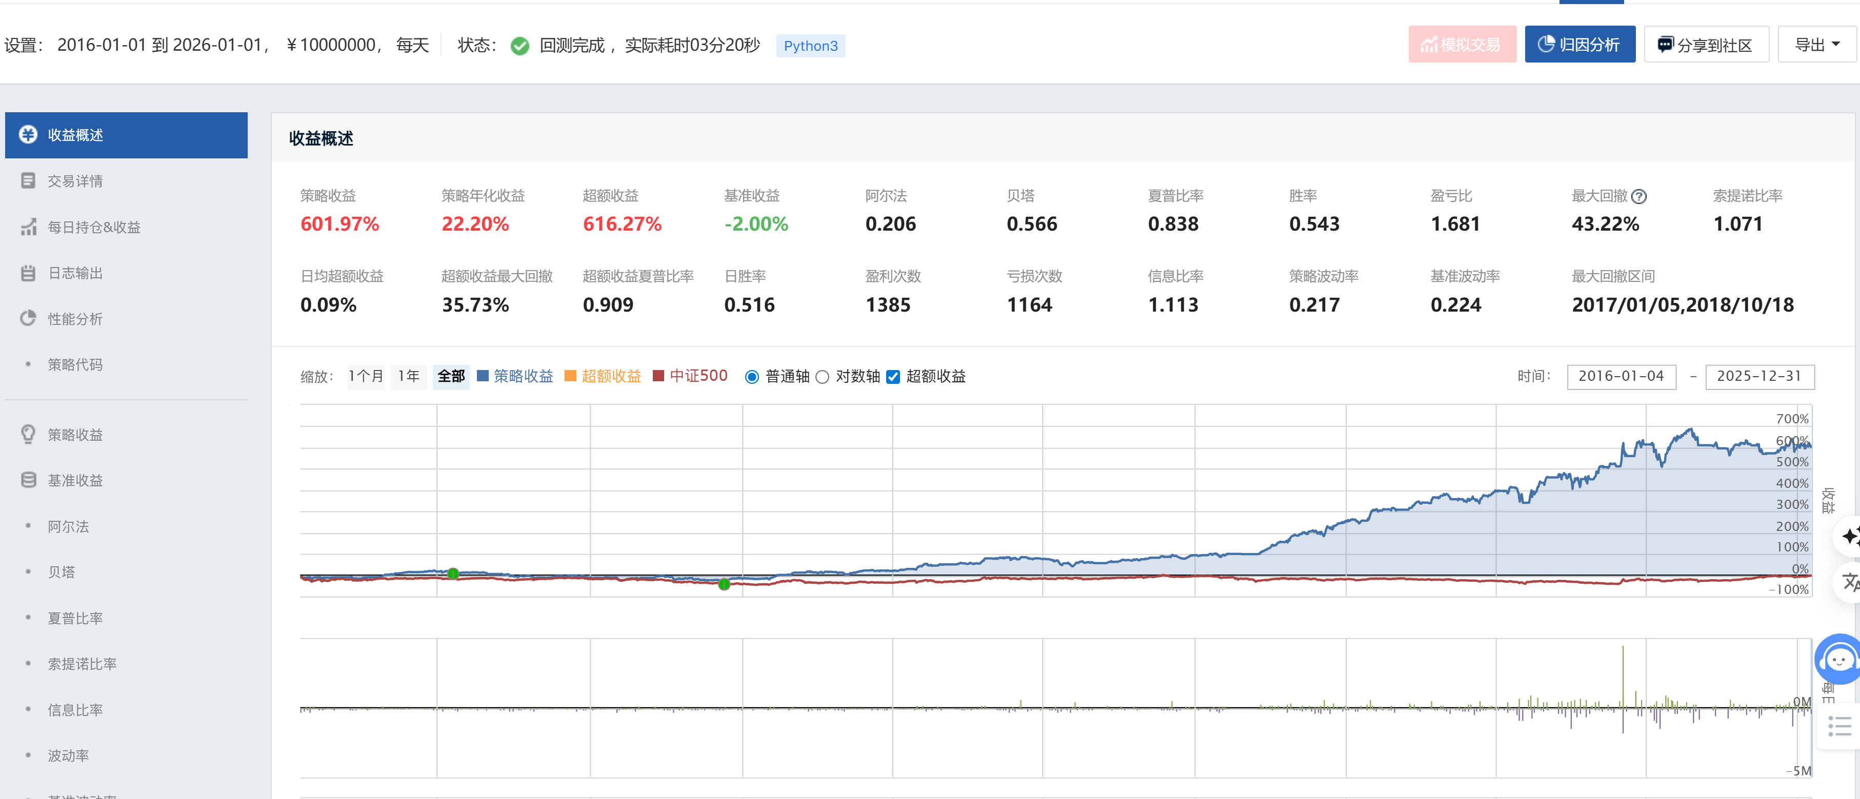Open the 策略代码 sidebar item
The height and width of the screenshot is (799, 1860).
75,364
